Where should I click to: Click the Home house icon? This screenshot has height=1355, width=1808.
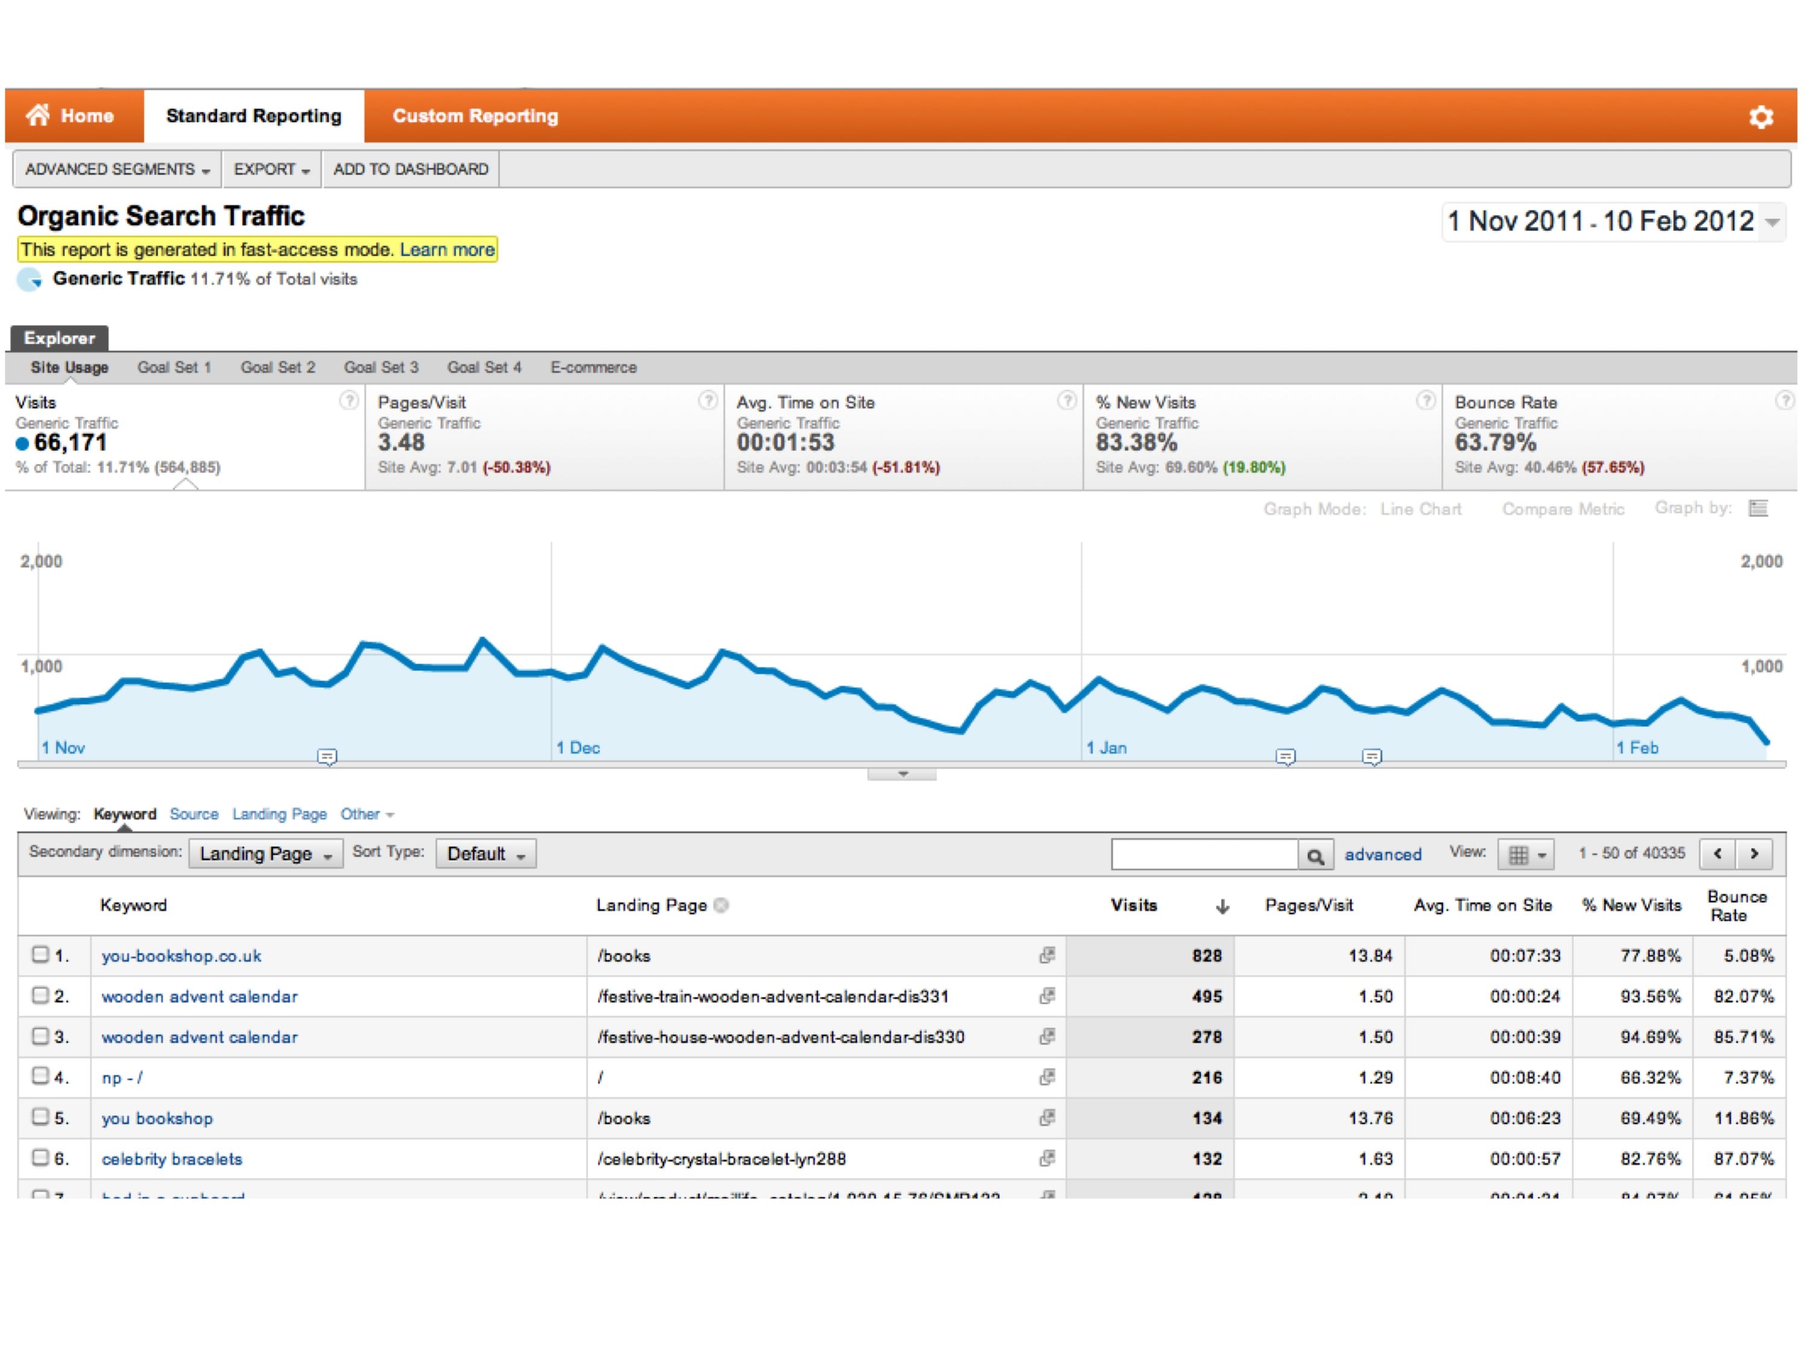(37, 115)
